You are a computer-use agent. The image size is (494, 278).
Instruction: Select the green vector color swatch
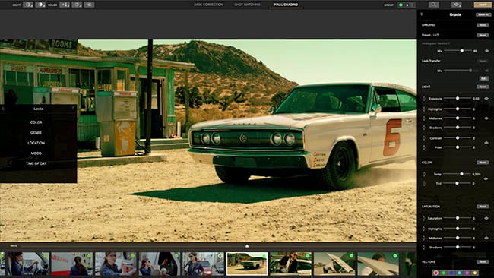point(444,273)
